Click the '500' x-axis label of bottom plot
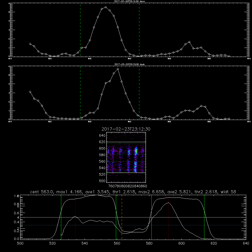 click(x=20, y=243)
